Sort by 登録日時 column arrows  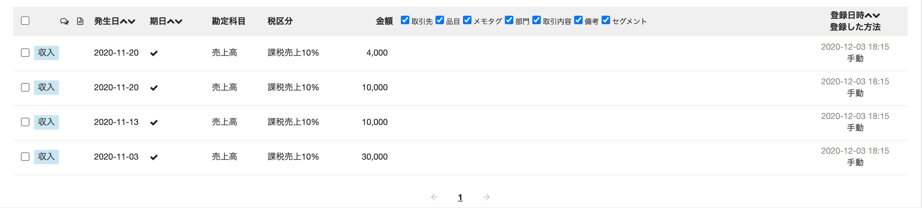pyautogui.click(x=872, y=15)
